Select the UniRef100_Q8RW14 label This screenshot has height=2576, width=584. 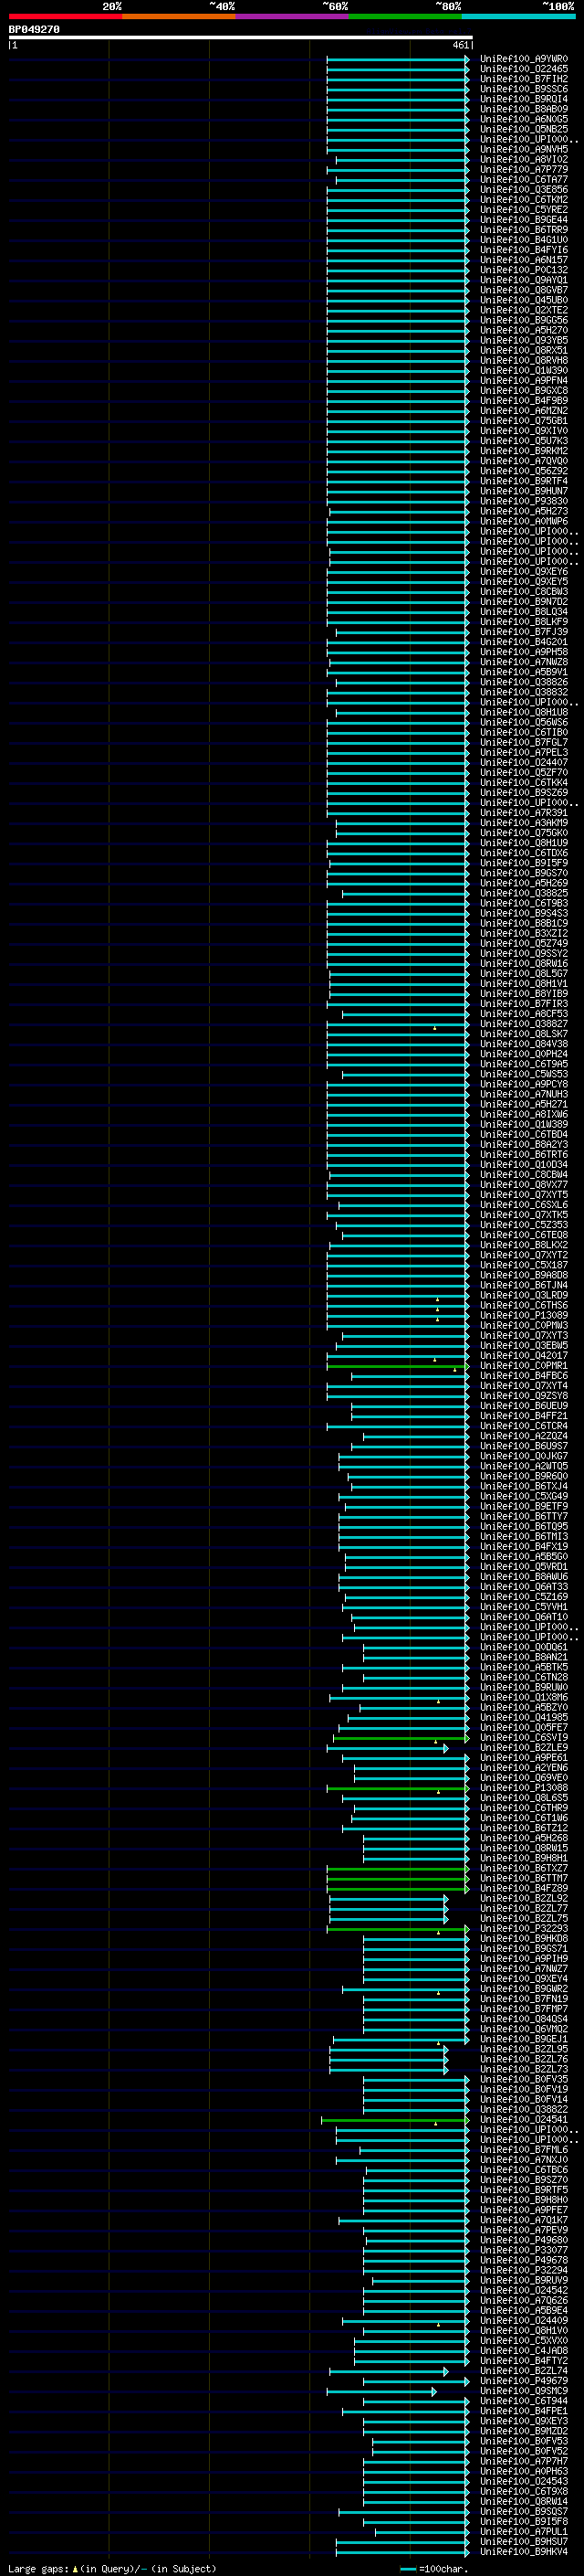(523, 2502)
